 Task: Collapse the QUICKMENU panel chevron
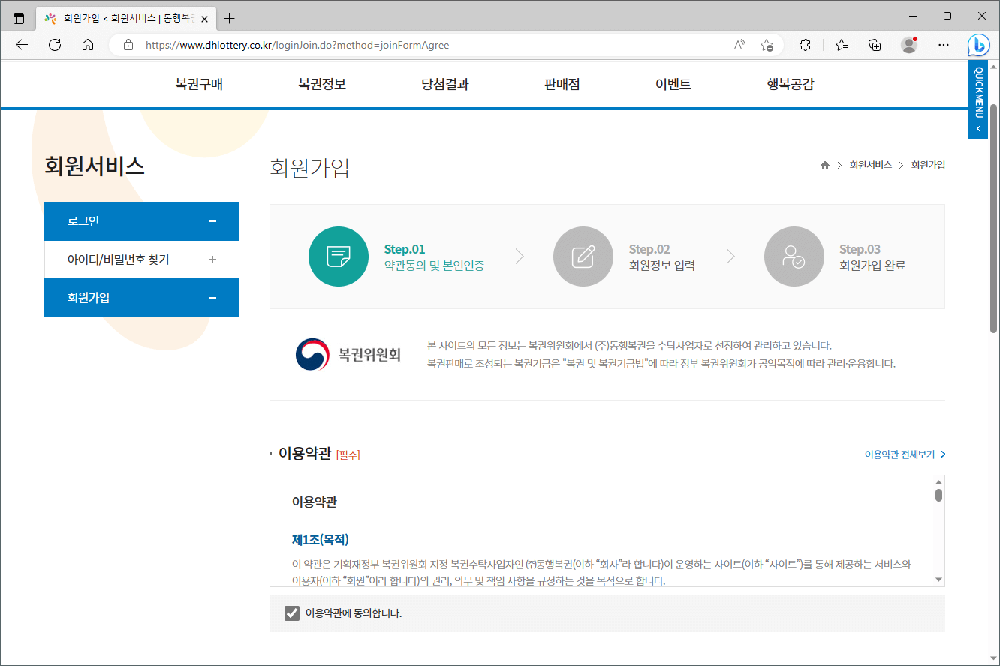[x=977, y=127]
